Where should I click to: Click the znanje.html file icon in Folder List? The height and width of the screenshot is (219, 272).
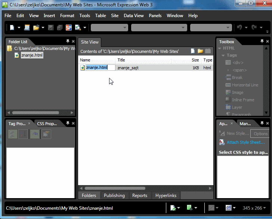16,55
